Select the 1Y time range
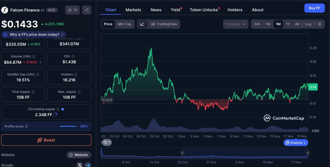This screenshot has height=167, width=330. [288, 24]
